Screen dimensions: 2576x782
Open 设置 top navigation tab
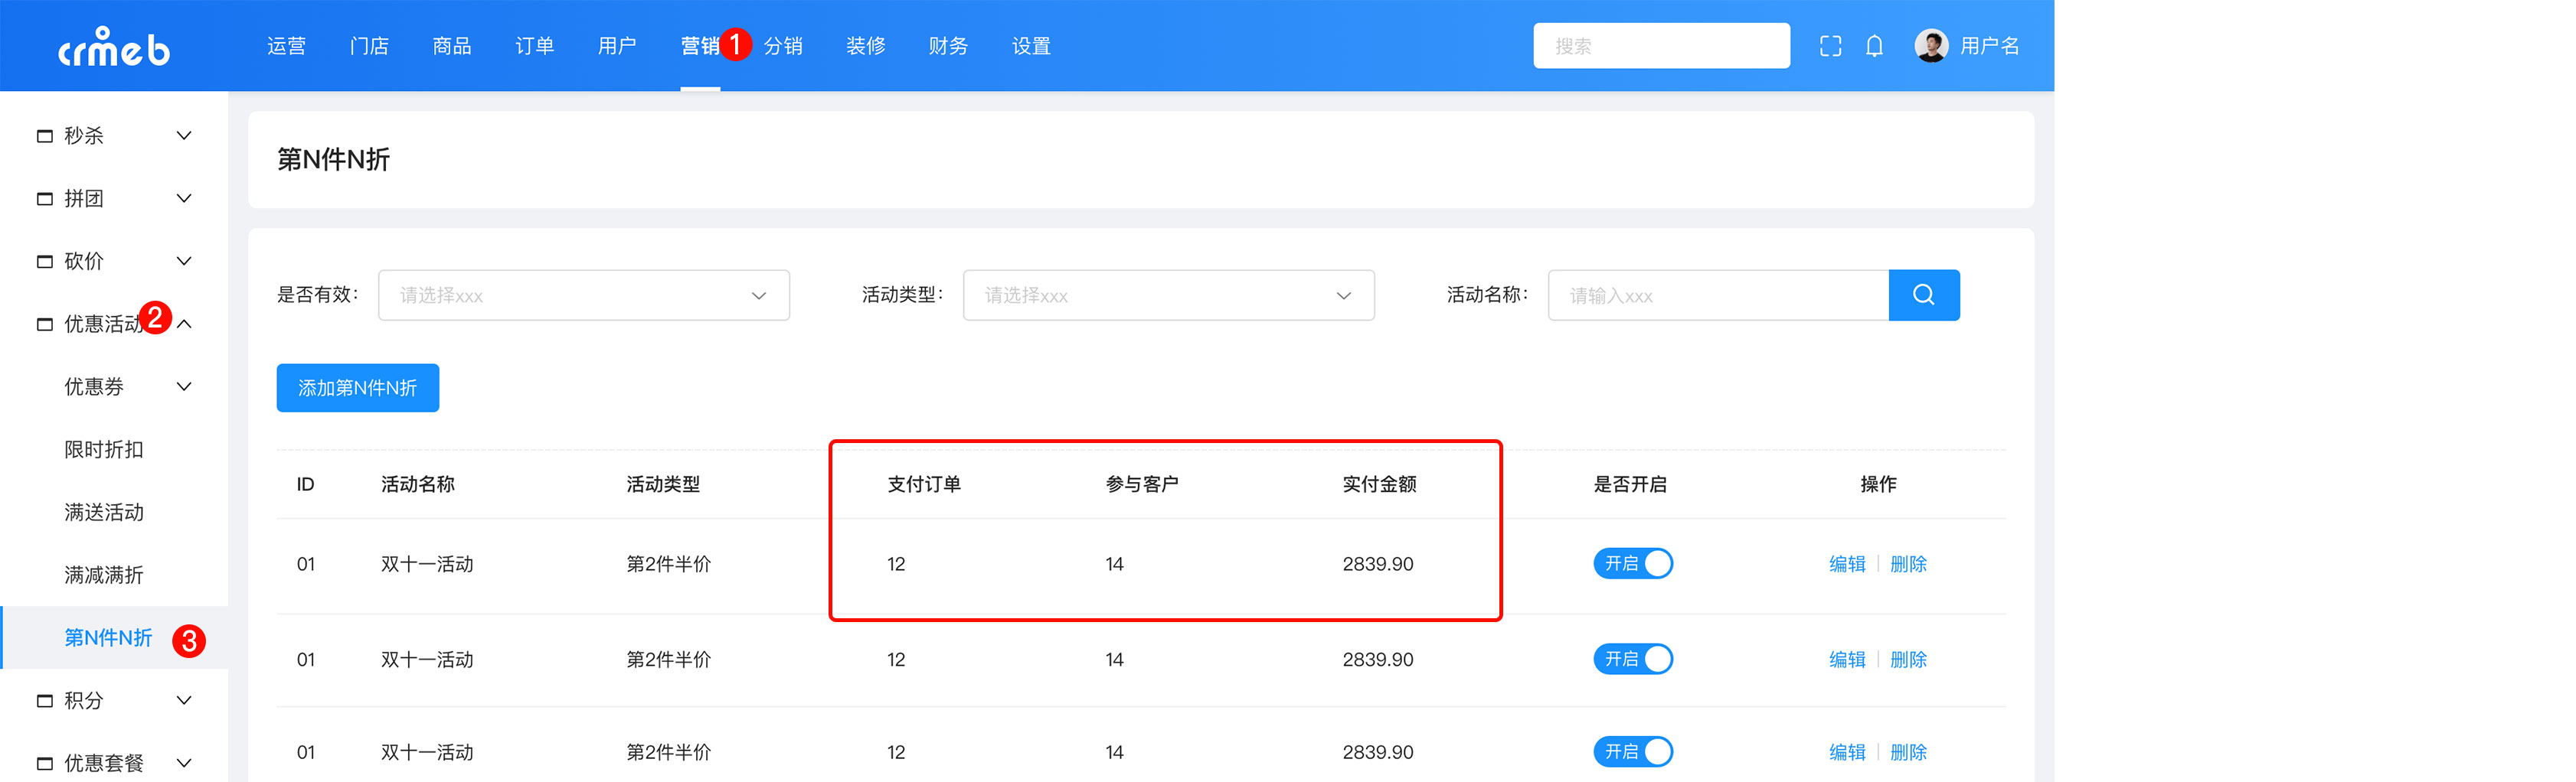(1031, 46)
